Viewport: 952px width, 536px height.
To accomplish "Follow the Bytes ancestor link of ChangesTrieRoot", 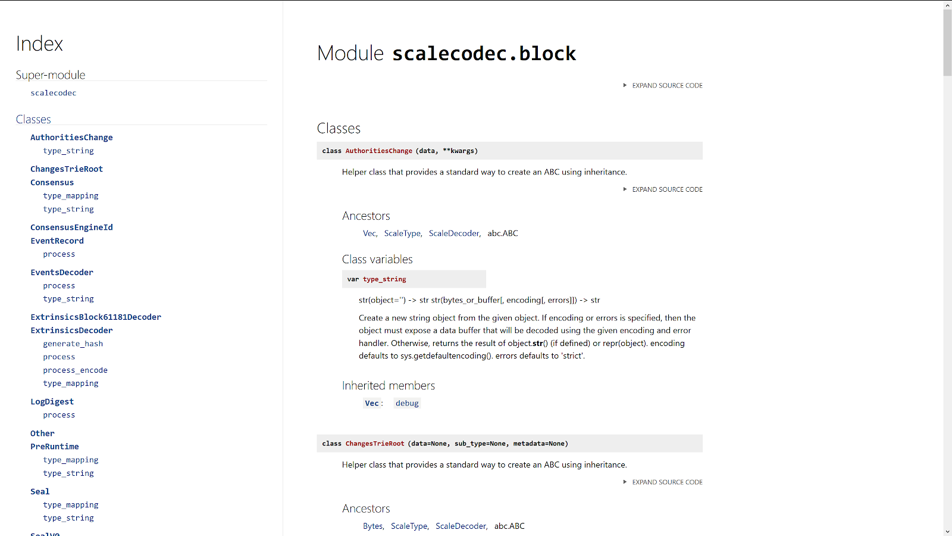I will tap(373, 526).
